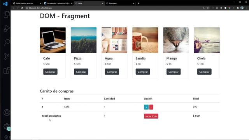The image size is (249, 140).
Task: Increase Café quantity with blue plus button
Action: point(146,107)
